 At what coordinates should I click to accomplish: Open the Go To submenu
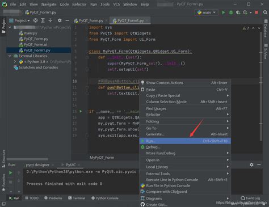tap(185, 128)
